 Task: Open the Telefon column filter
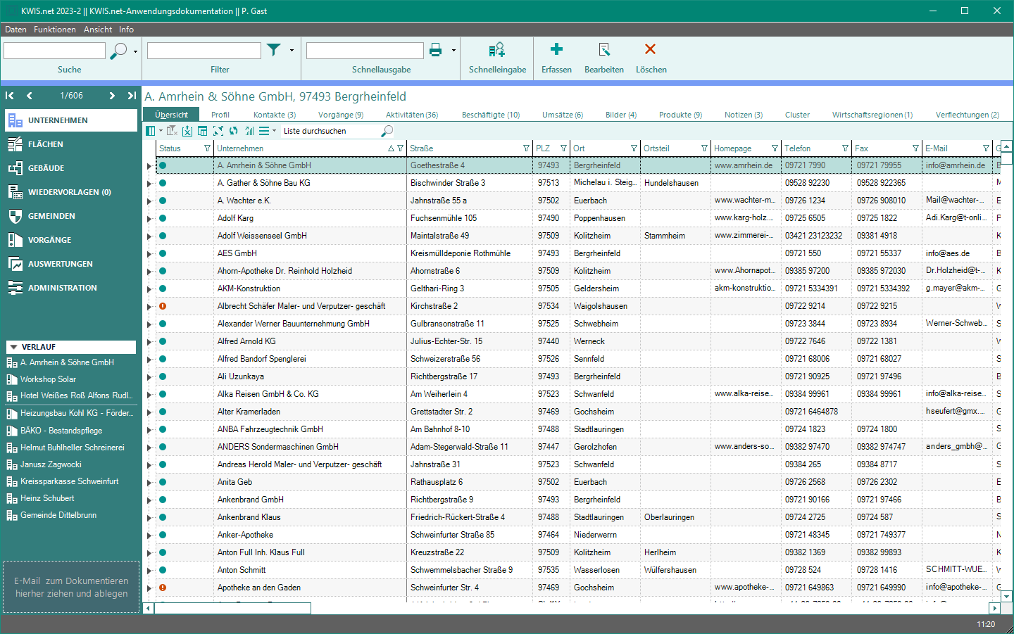tap(845, 148)
